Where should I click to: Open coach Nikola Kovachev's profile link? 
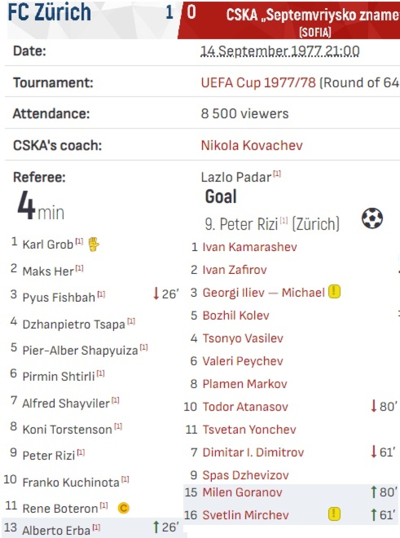[252, 145]
